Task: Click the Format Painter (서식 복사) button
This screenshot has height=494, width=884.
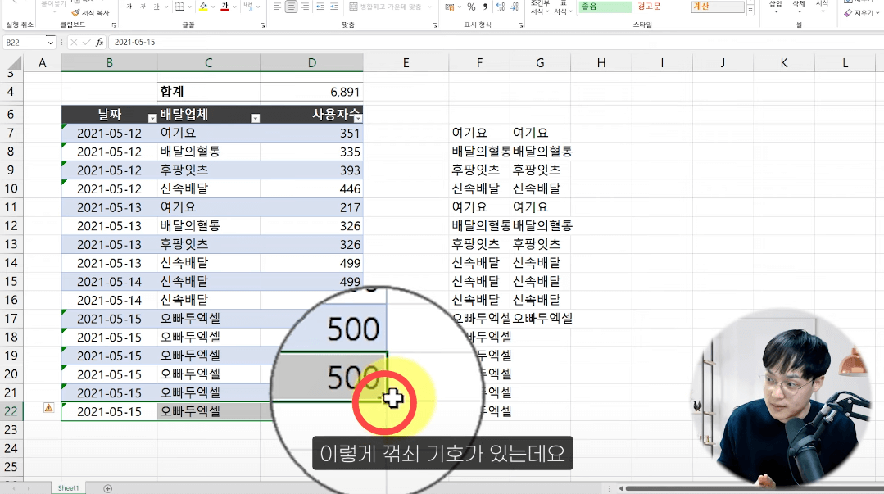Action: pos(90,12)
